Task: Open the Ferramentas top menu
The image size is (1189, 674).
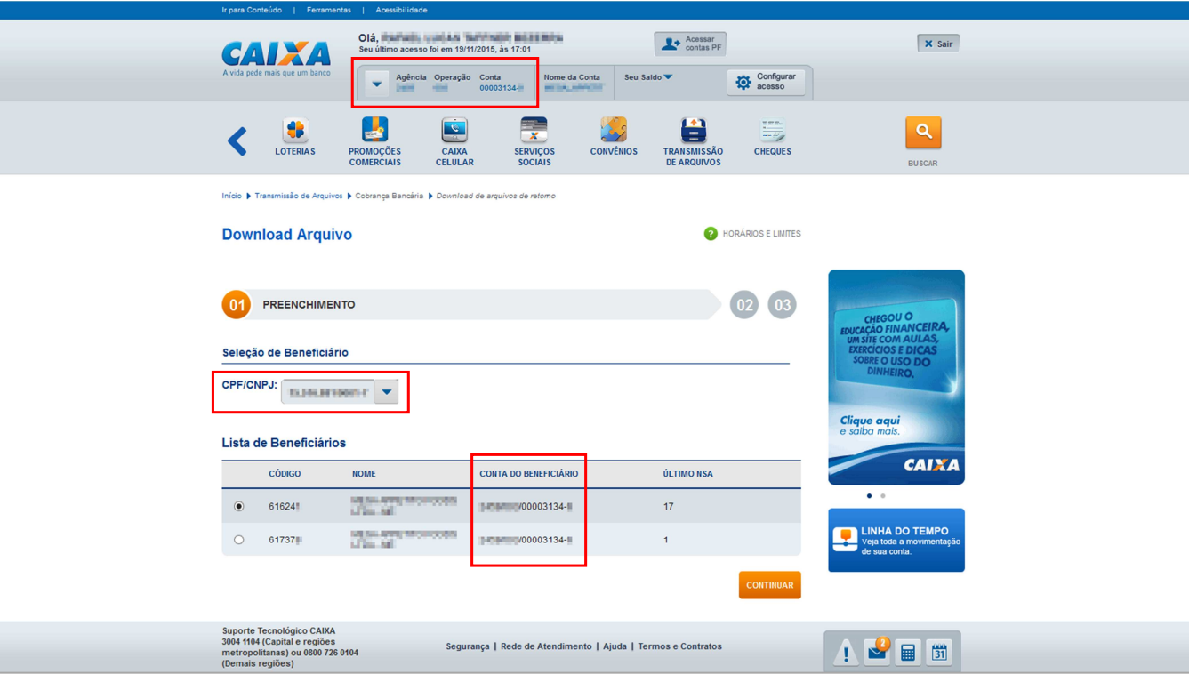Action: click(329, 10)
